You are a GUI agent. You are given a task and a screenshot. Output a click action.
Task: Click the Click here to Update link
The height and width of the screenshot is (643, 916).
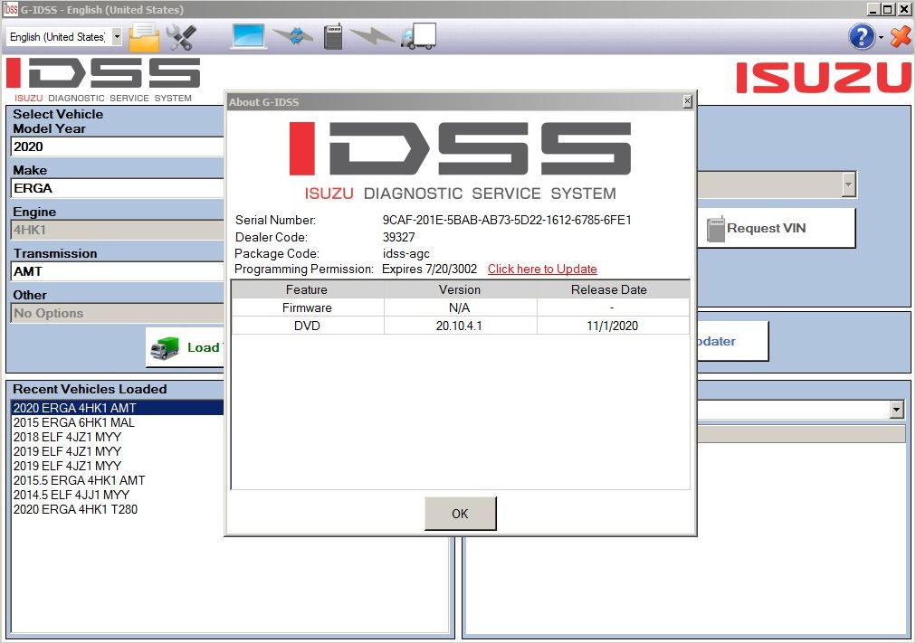(541, 269)
